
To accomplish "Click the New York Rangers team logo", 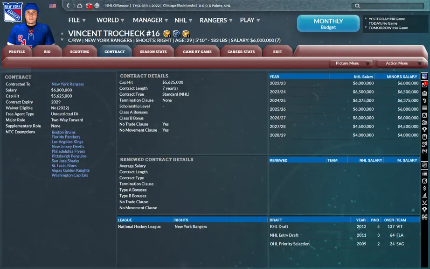I will tap(12, 12).
